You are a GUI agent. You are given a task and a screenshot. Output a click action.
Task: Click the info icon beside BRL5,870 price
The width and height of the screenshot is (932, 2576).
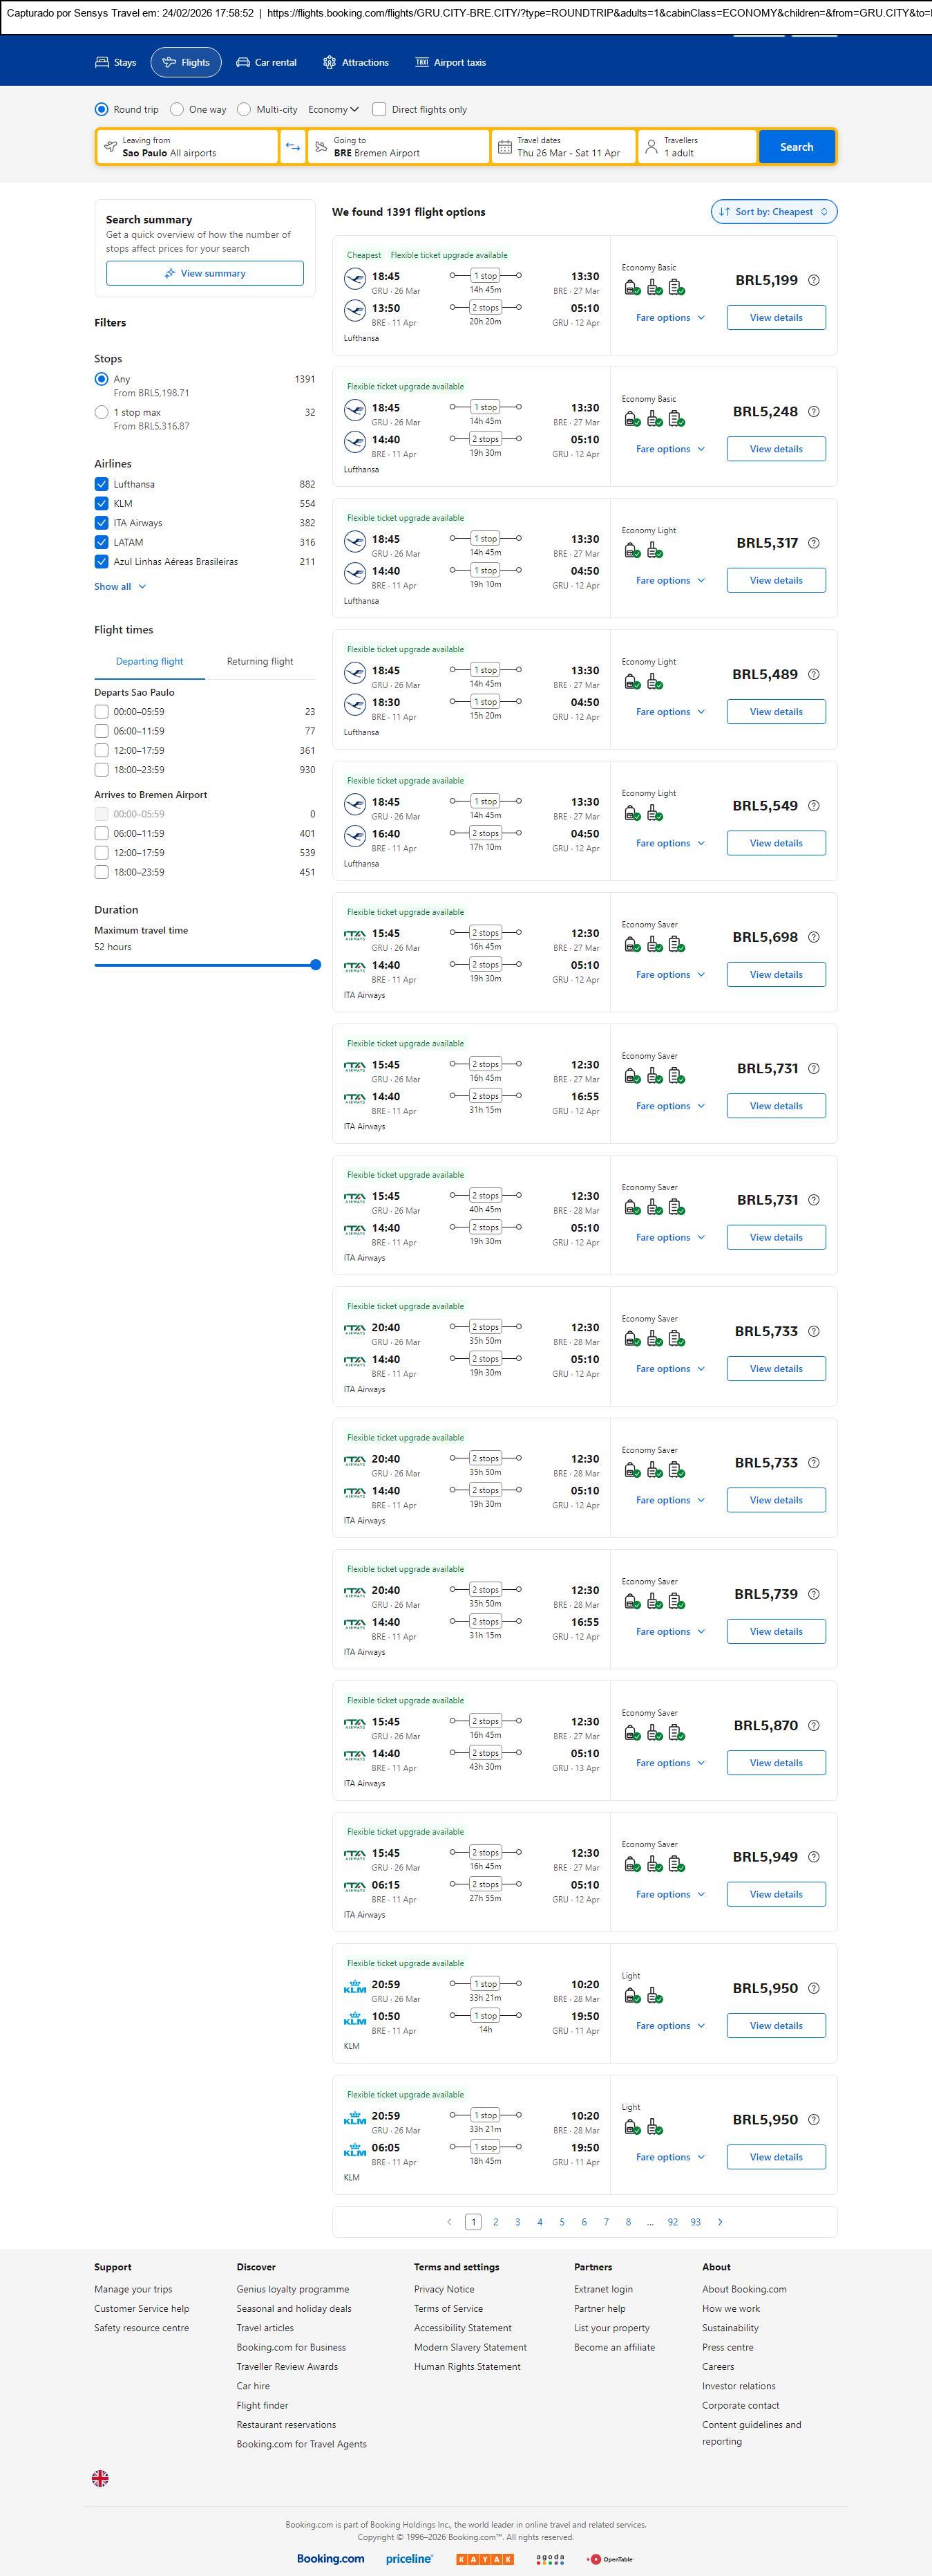[813, 1726]
